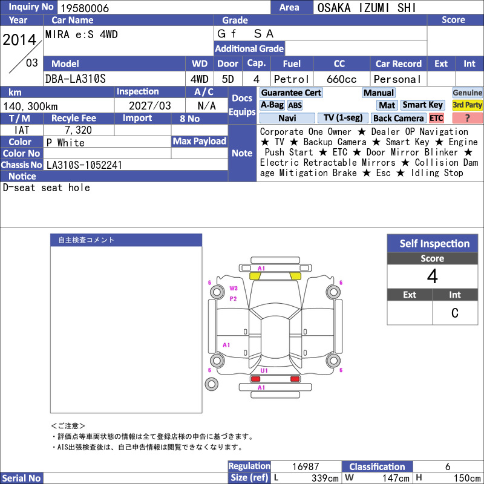Click the fuel value Petrol
Screen dimensions: 484x484
291,79
